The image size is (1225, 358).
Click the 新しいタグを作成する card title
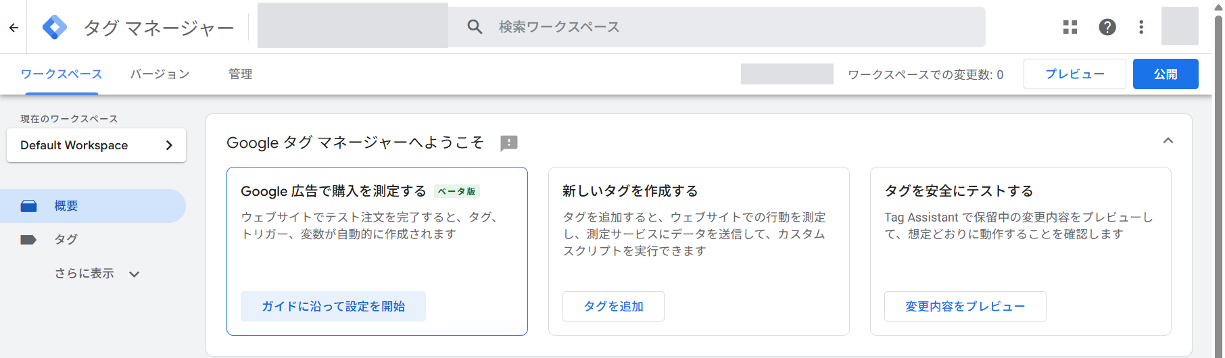coord(630,191)
